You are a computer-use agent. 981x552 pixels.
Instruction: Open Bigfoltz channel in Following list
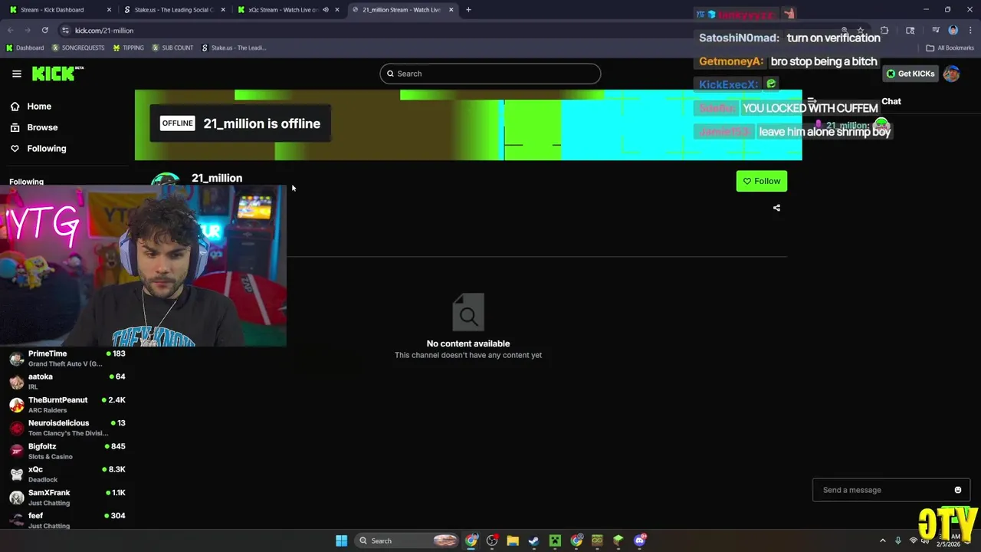[x=67, y=451]
